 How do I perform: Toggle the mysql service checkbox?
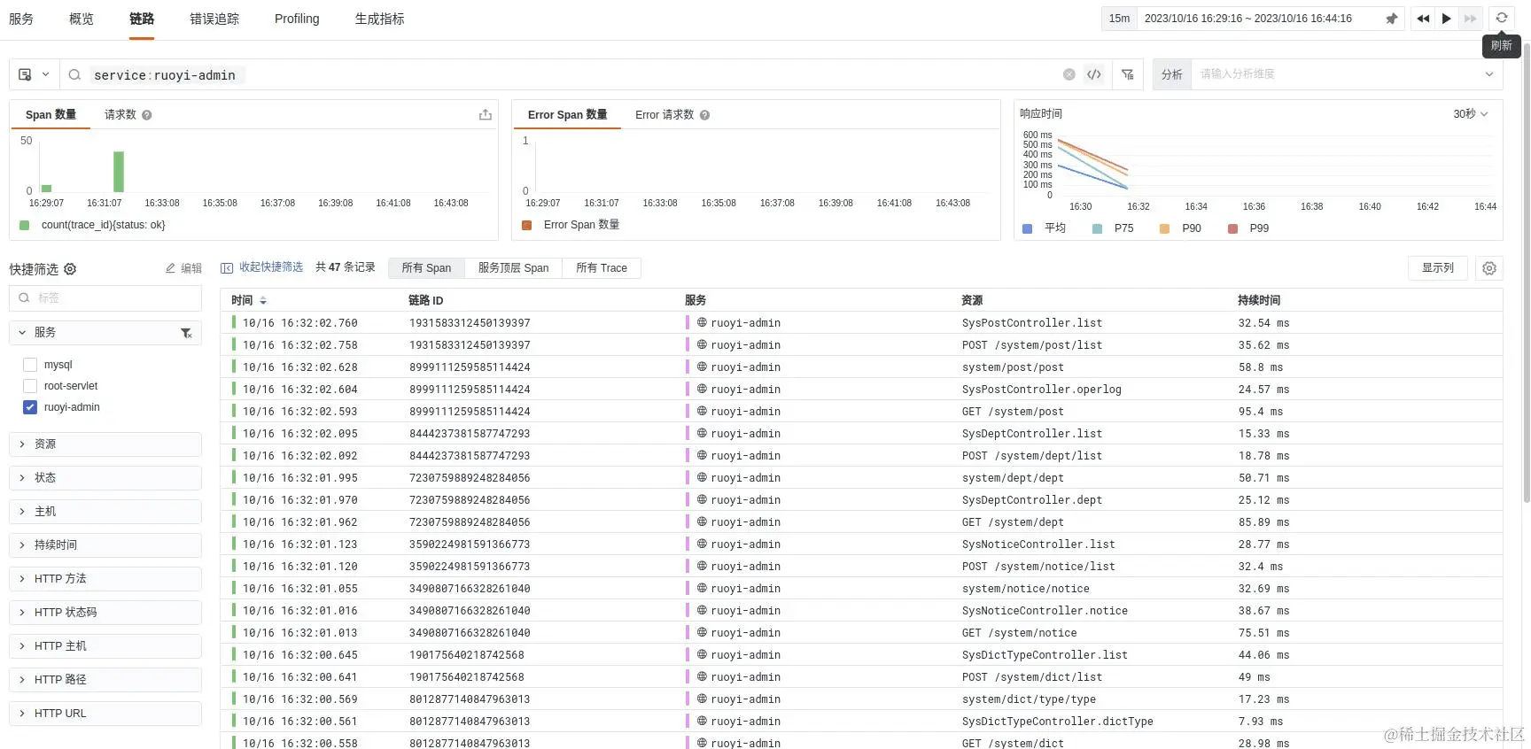(30, 365)
